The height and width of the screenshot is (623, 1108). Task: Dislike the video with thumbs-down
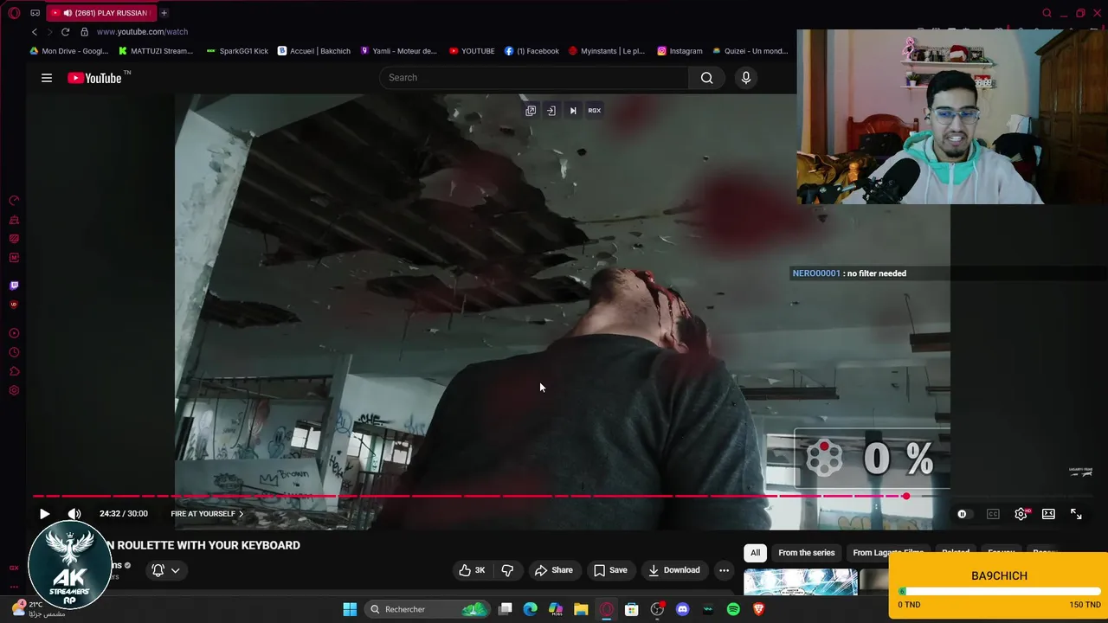click(x=507, y=570)
